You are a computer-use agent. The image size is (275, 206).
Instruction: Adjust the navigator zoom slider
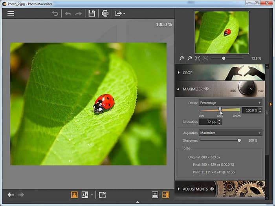[224, 58]
